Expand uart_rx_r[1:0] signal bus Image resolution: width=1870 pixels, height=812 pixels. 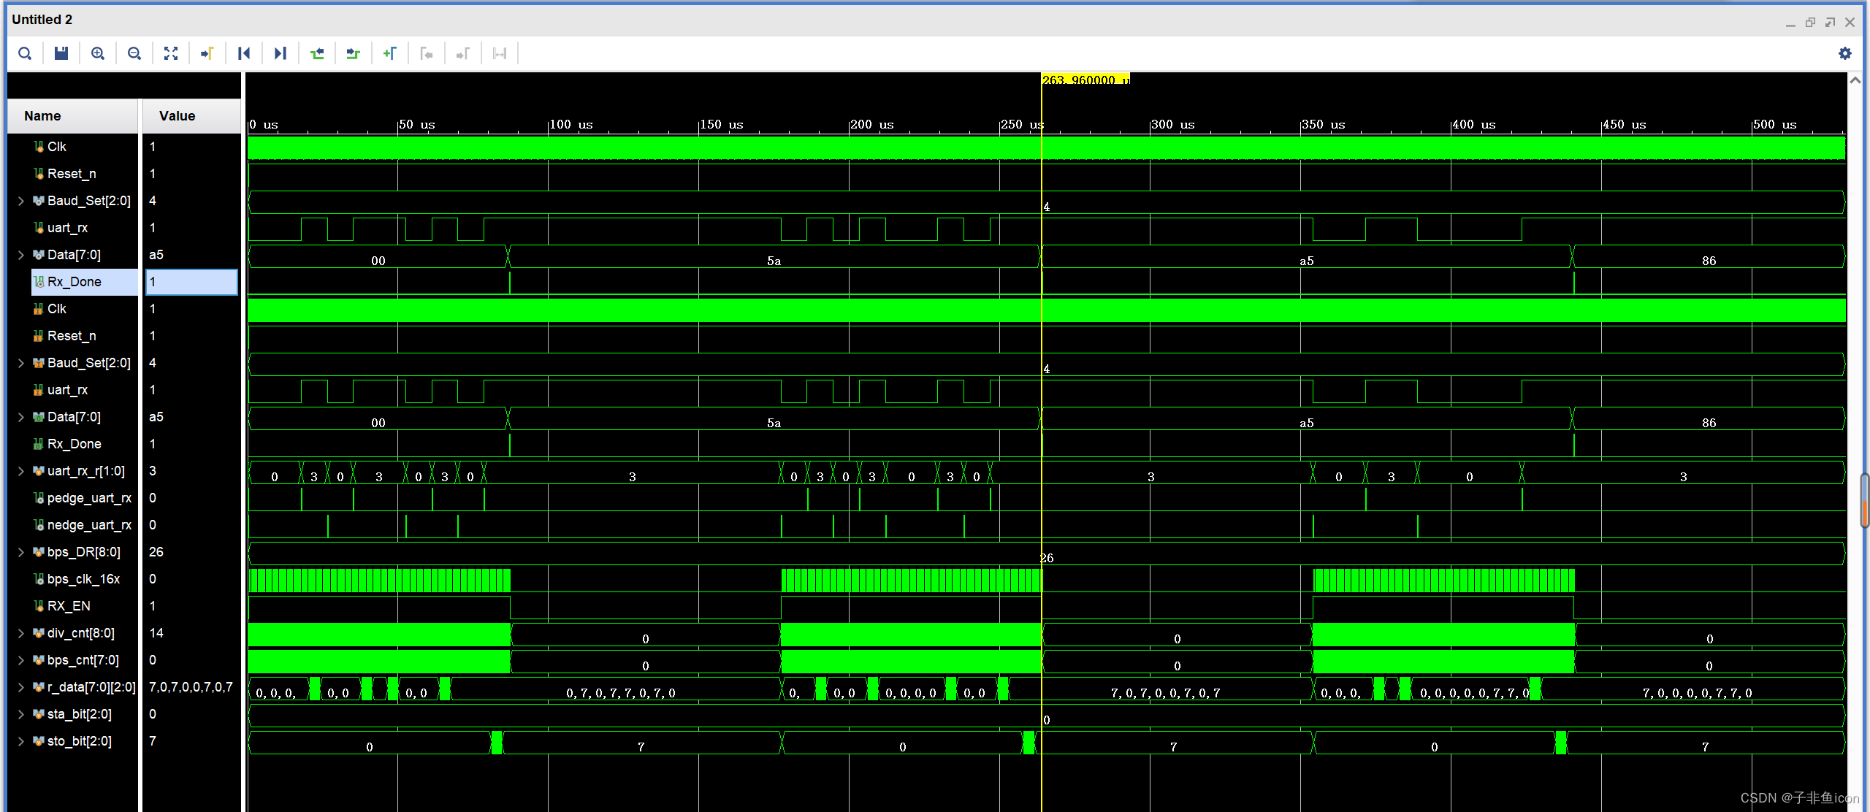pyautogui.click(x=21, y=471)
